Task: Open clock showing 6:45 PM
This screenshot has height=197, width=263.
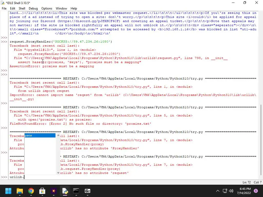Action: [244, 191]
